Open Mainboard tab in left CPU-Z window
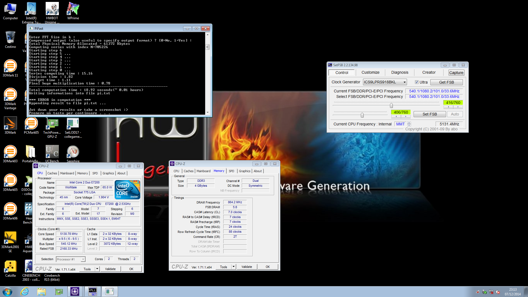Image resolution: width=528 pixels, height=297 pixels. click(x=67, y=173)
